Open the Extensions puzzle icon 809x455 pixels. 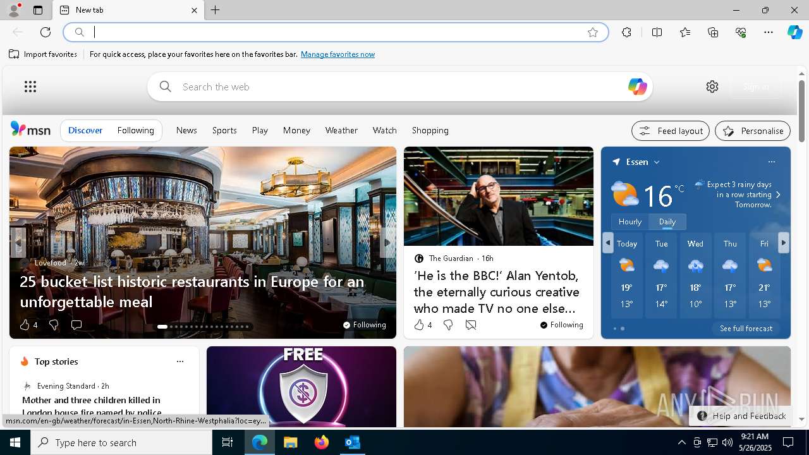(626, 32)
